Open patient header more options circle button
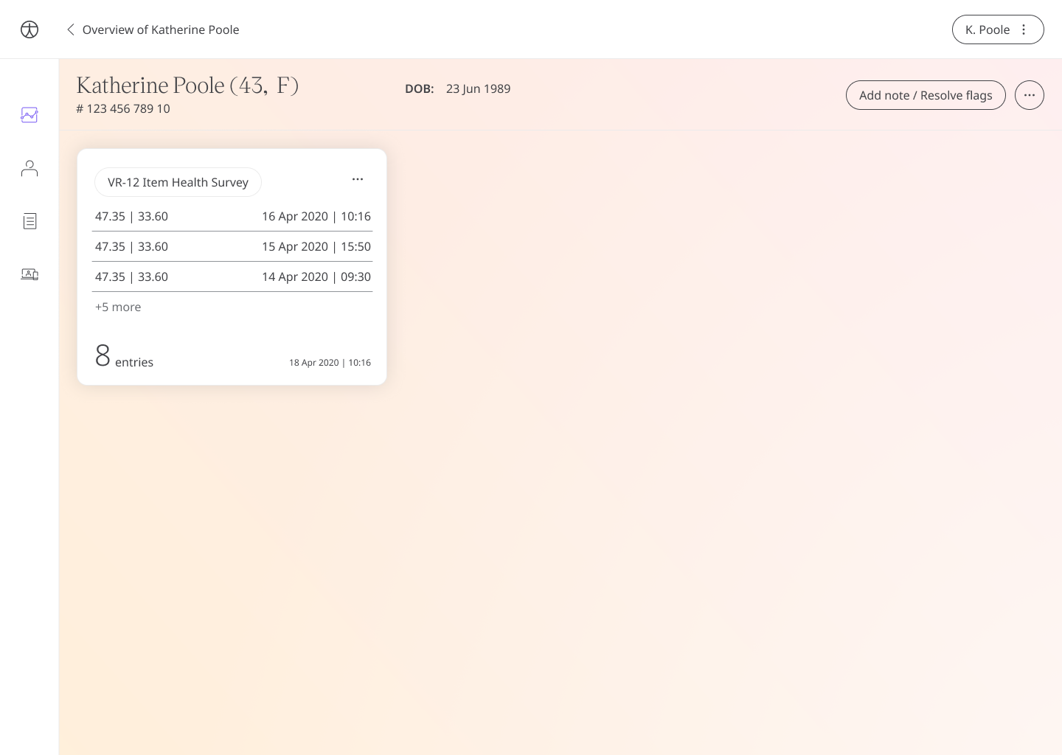 click(1030, 95)
